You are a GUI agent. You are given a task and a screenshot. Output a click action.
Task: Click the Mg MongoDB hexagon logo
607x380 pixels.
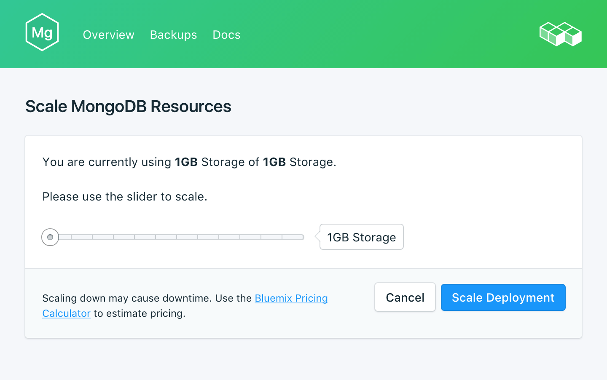(42, 32)
